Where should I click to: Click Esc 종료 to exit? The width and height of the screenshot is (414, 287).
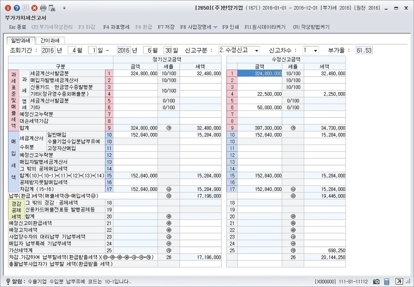17,27
